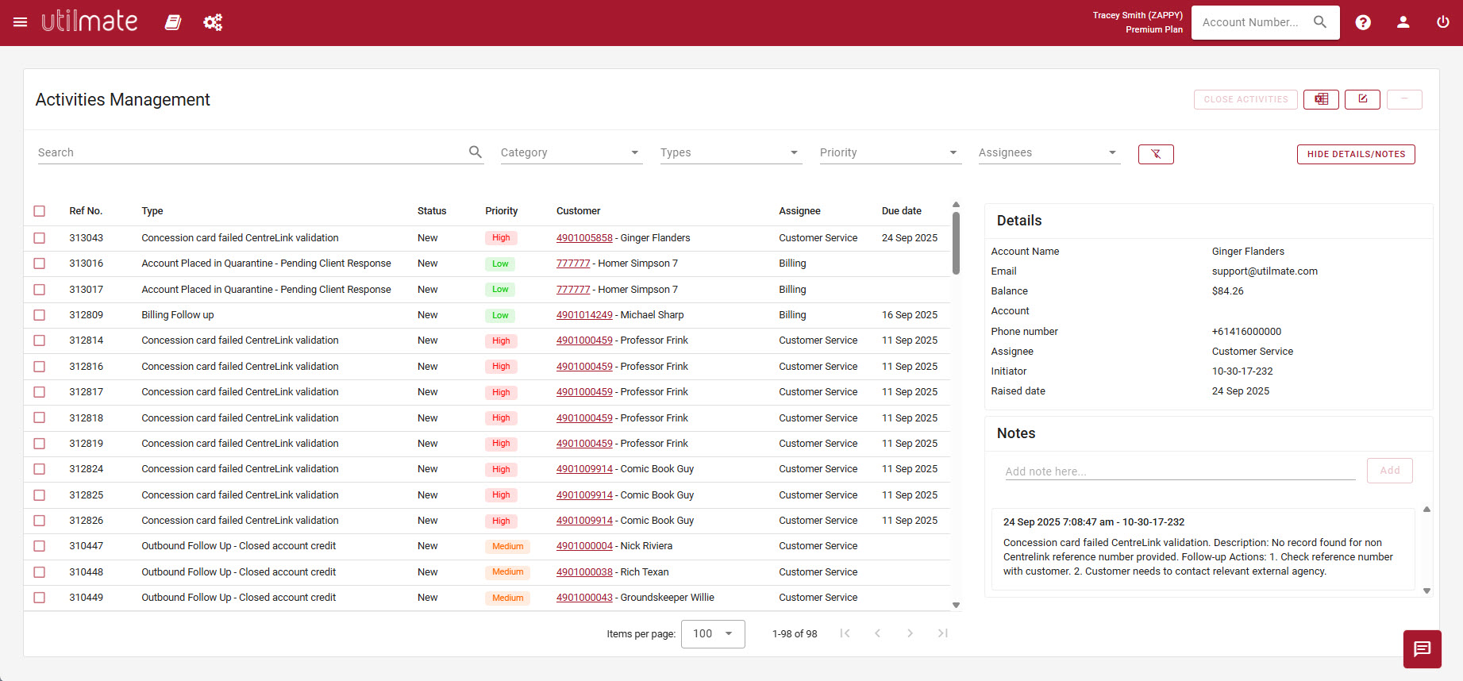Sort table by Due date column

coord(901,211)
